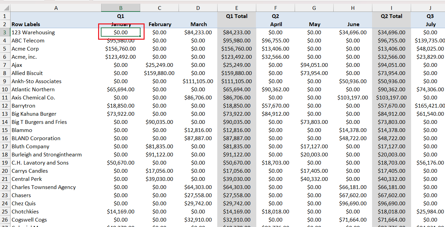445x227 pixels.
Task: Select the 'Big Kahuna Burger' row label
Action: (34, 114)
